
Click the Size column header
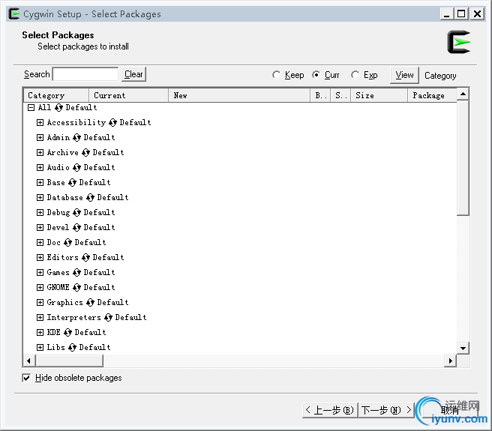(379, 95)
